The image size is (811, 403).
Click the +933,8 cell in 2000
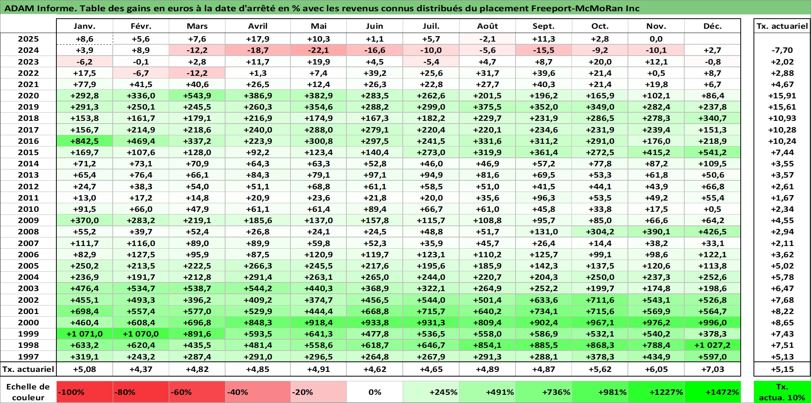pyautogui.click(x=375, y=323)
